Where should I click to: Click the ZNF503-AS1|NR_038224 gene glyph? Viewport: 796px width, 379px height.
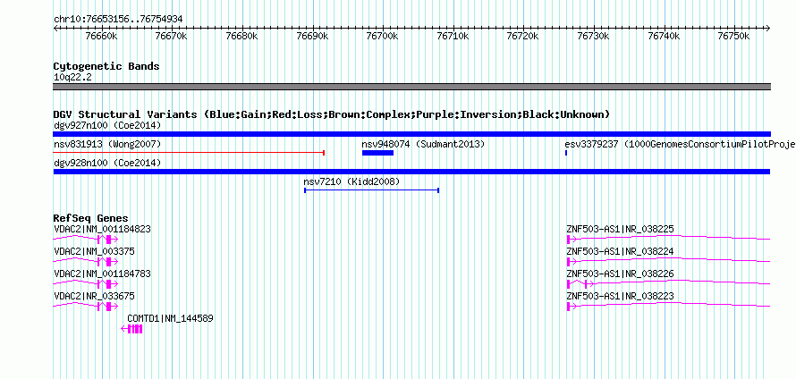click(x=669, y=261)
